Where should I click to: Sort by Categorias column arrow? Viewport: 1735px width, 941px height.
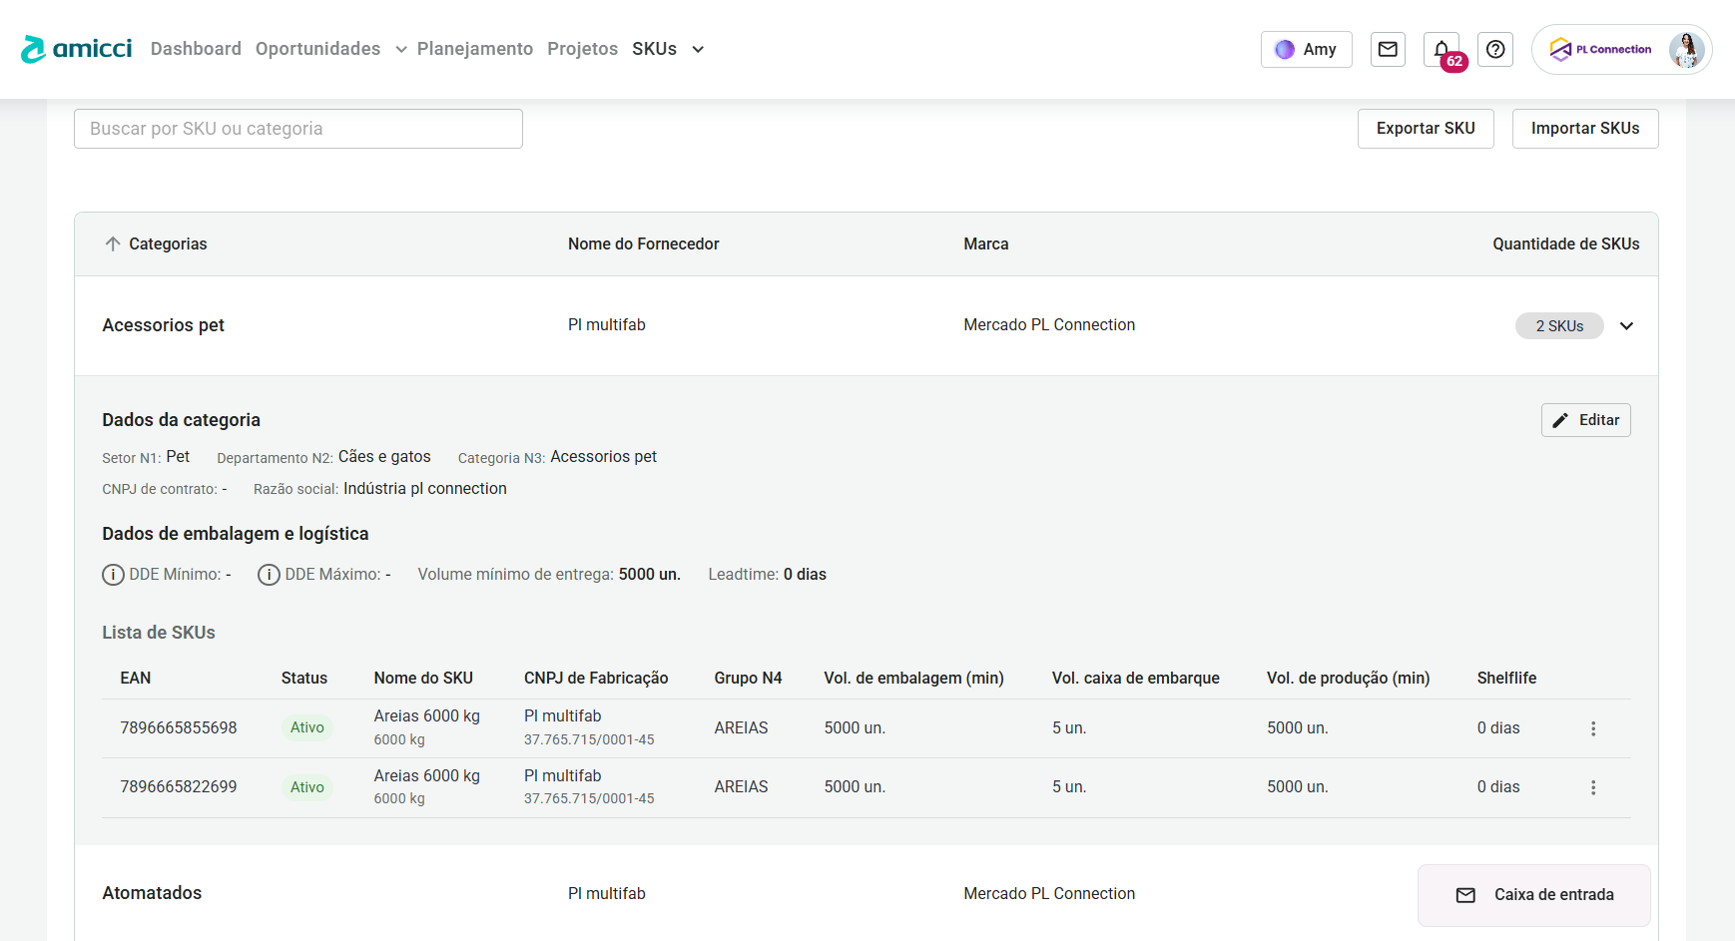(113, 244)
